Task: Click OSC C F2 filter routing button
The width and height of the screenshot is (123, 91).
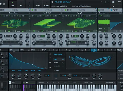Action: pyautogui.click(x=96, y=10)
